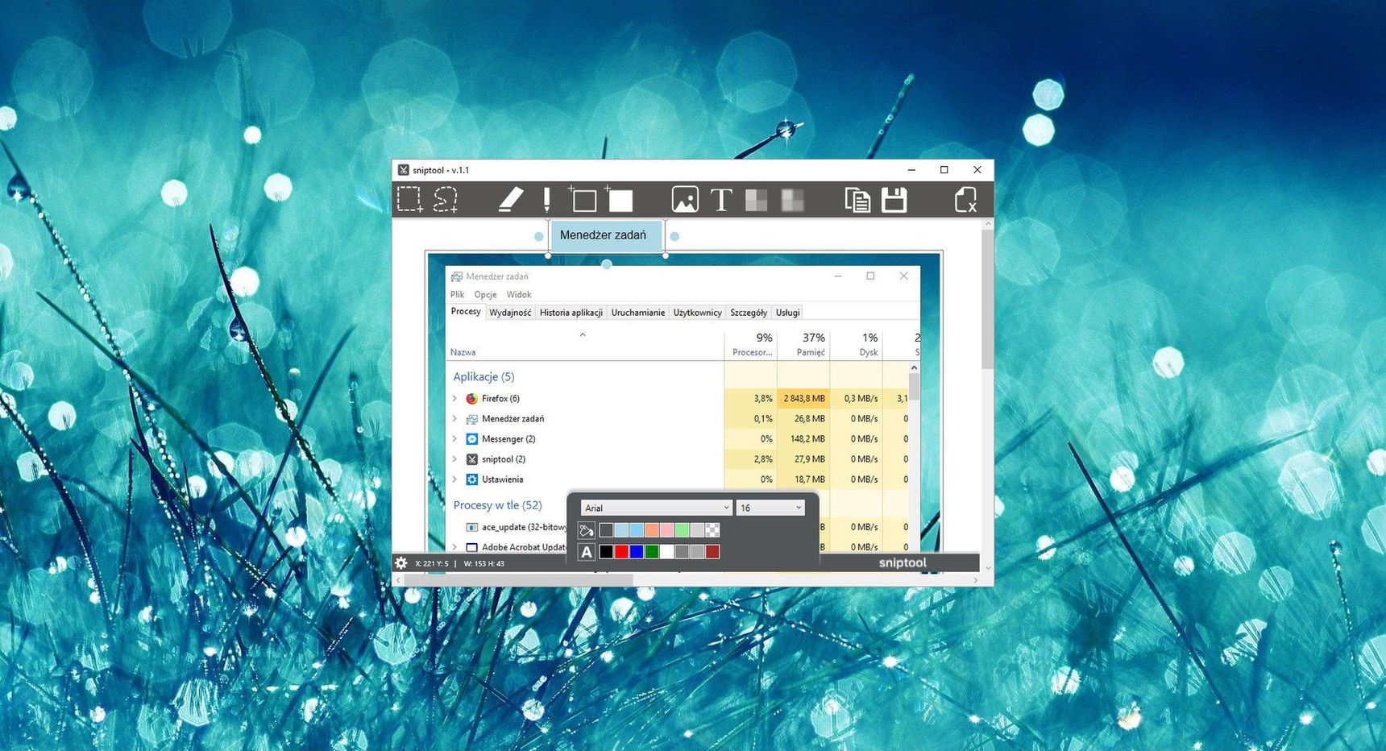Select the freehand lasso capture tool
Image resolution: width=1386 pixels, height=751 pixels.
click(446, 199)
